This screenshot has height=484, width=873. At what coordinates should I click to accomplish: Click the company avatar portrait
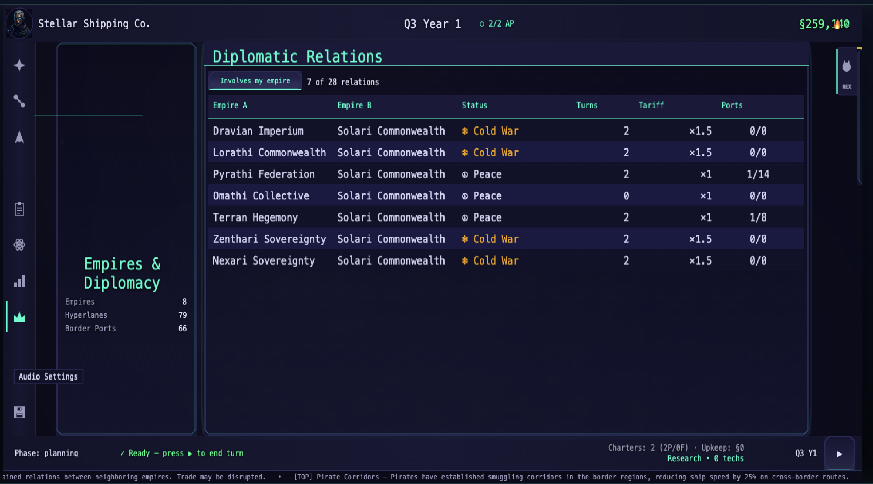[19, 23]
